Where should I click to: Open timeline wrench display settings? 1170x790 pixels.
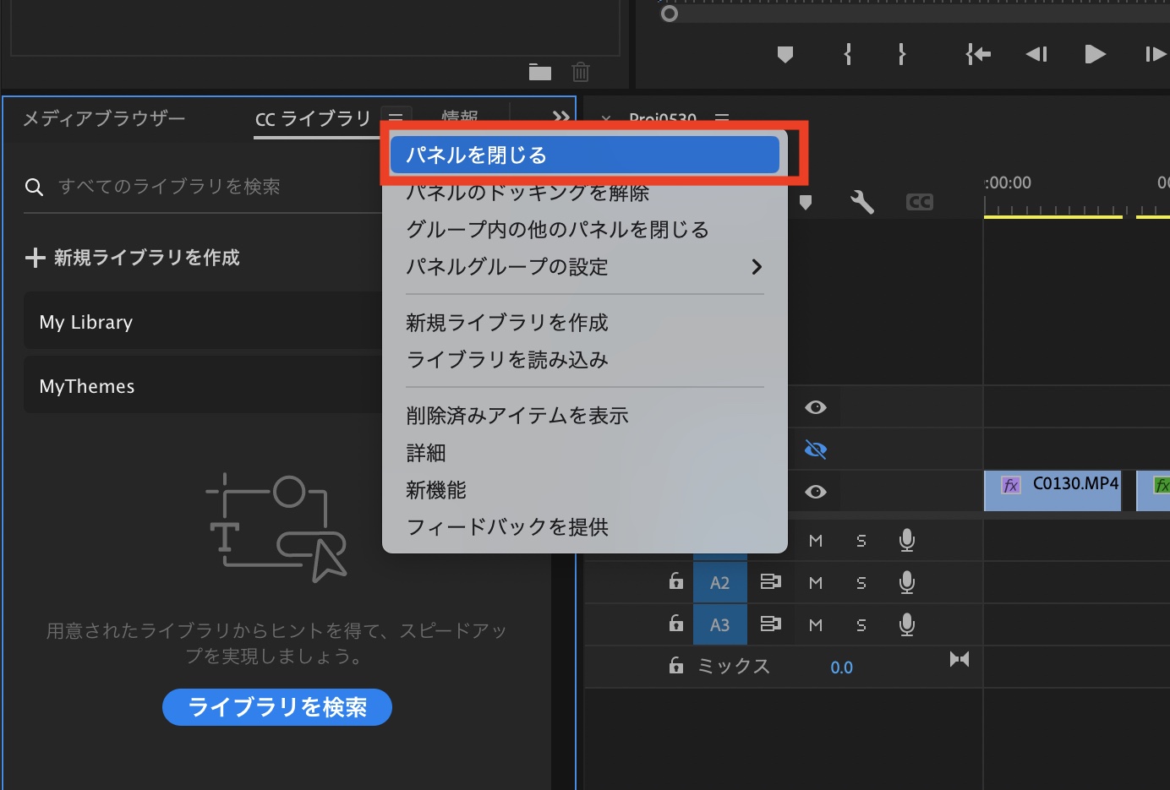861,202
